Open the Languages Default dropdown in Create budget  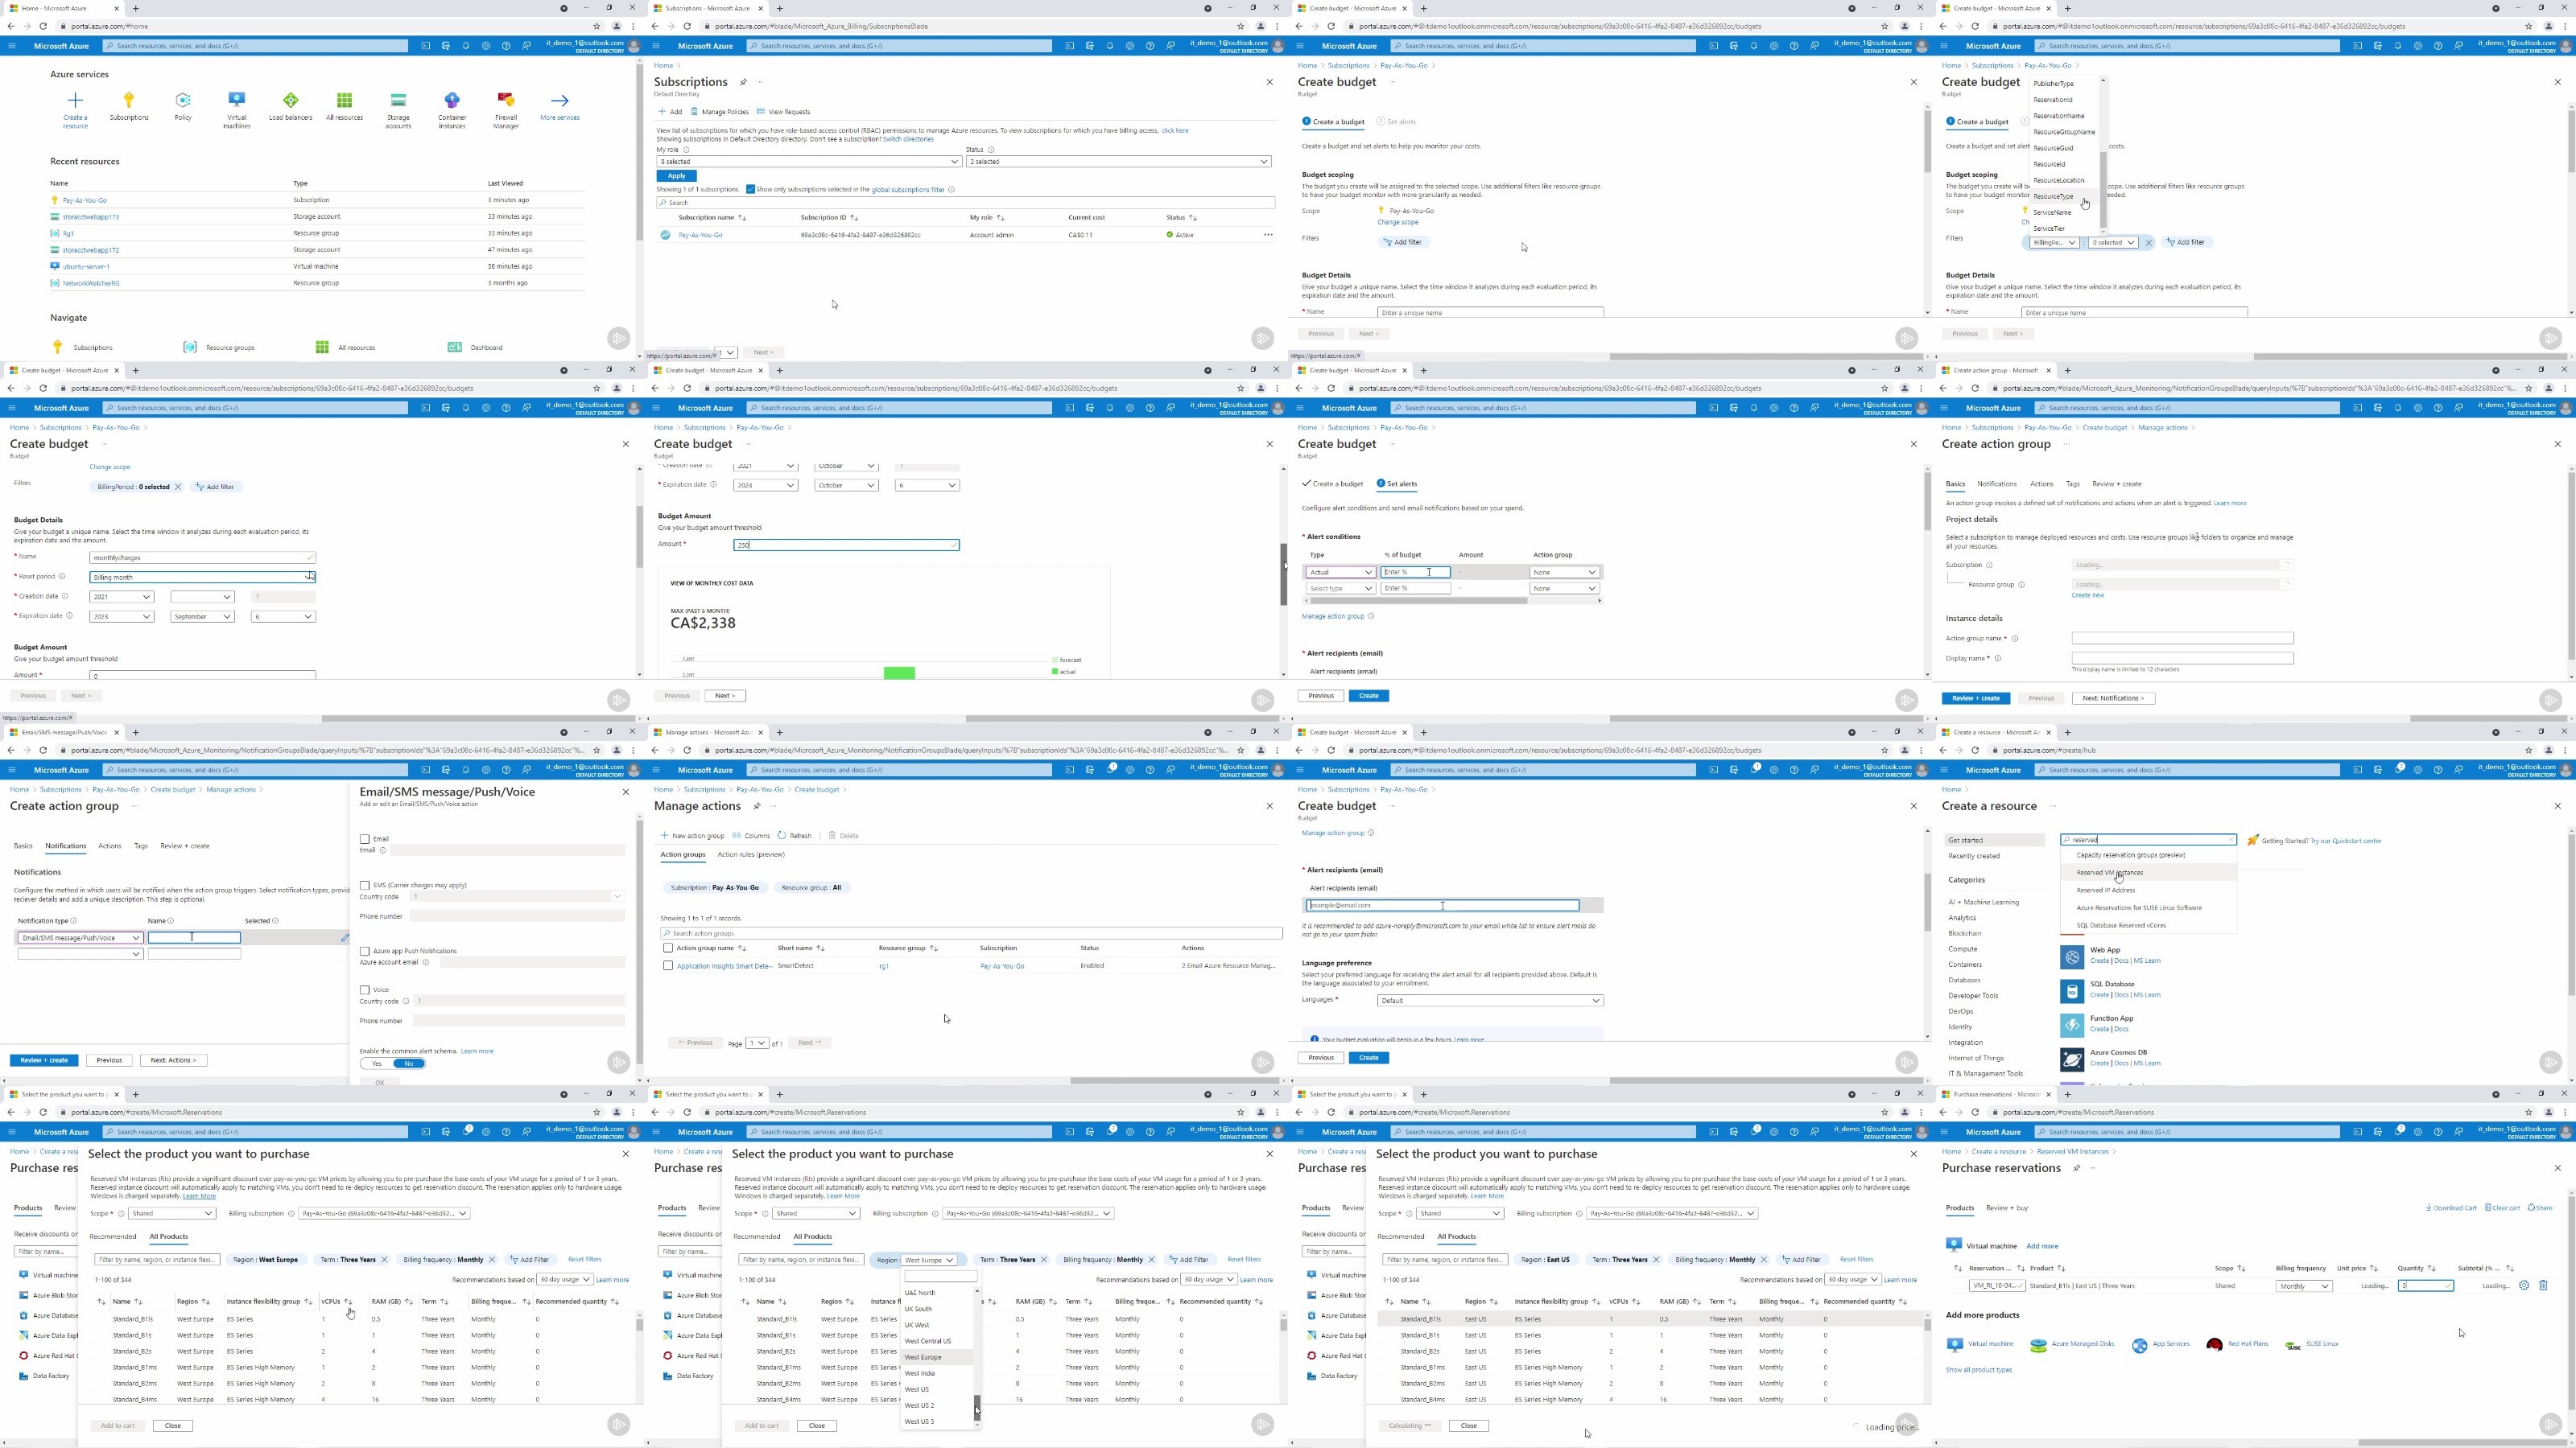pyautogui.click(x=1490, y=1000)
